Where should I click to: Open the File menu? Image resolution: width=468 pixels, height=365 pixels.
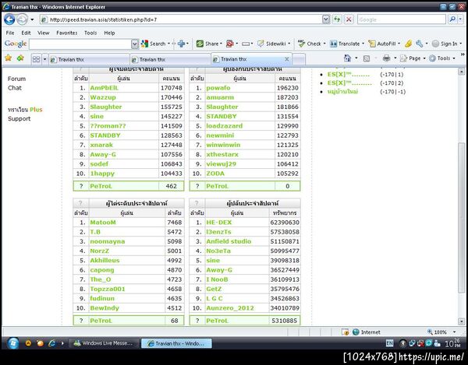tap(10, 33)
